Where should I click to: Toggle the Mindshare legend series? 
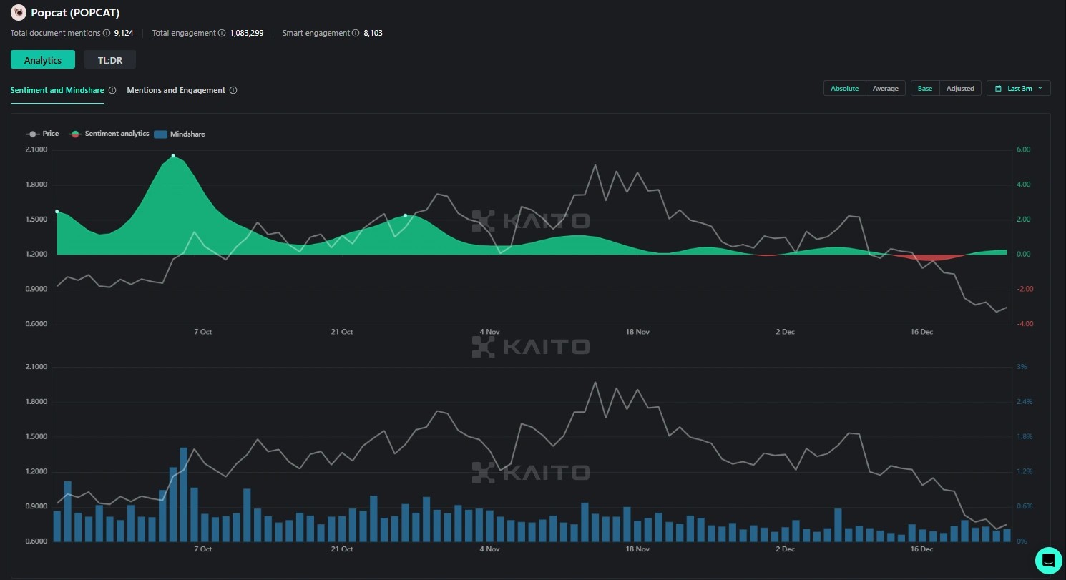coord(180,134)
